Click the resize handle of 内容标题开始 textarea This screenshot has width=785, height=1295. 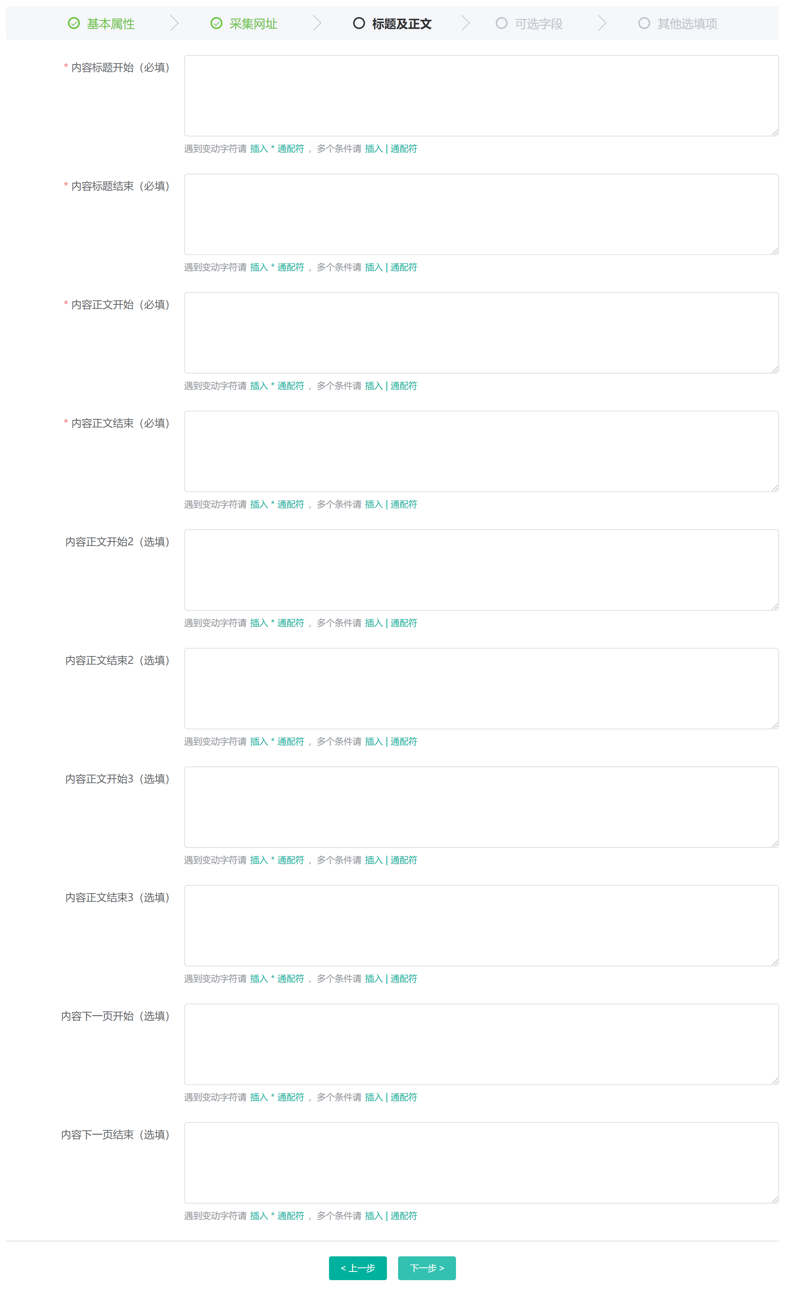775,132
